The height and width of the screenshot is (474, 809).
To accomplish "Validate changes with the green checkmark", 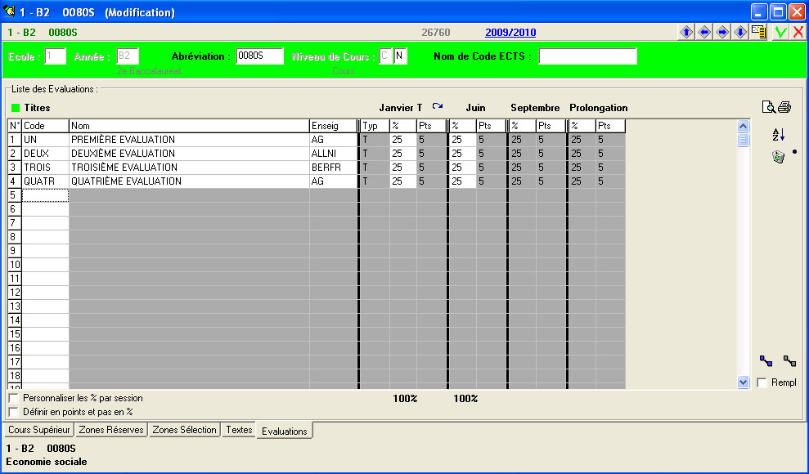I will pyautogui.click(x=780, y=33).
